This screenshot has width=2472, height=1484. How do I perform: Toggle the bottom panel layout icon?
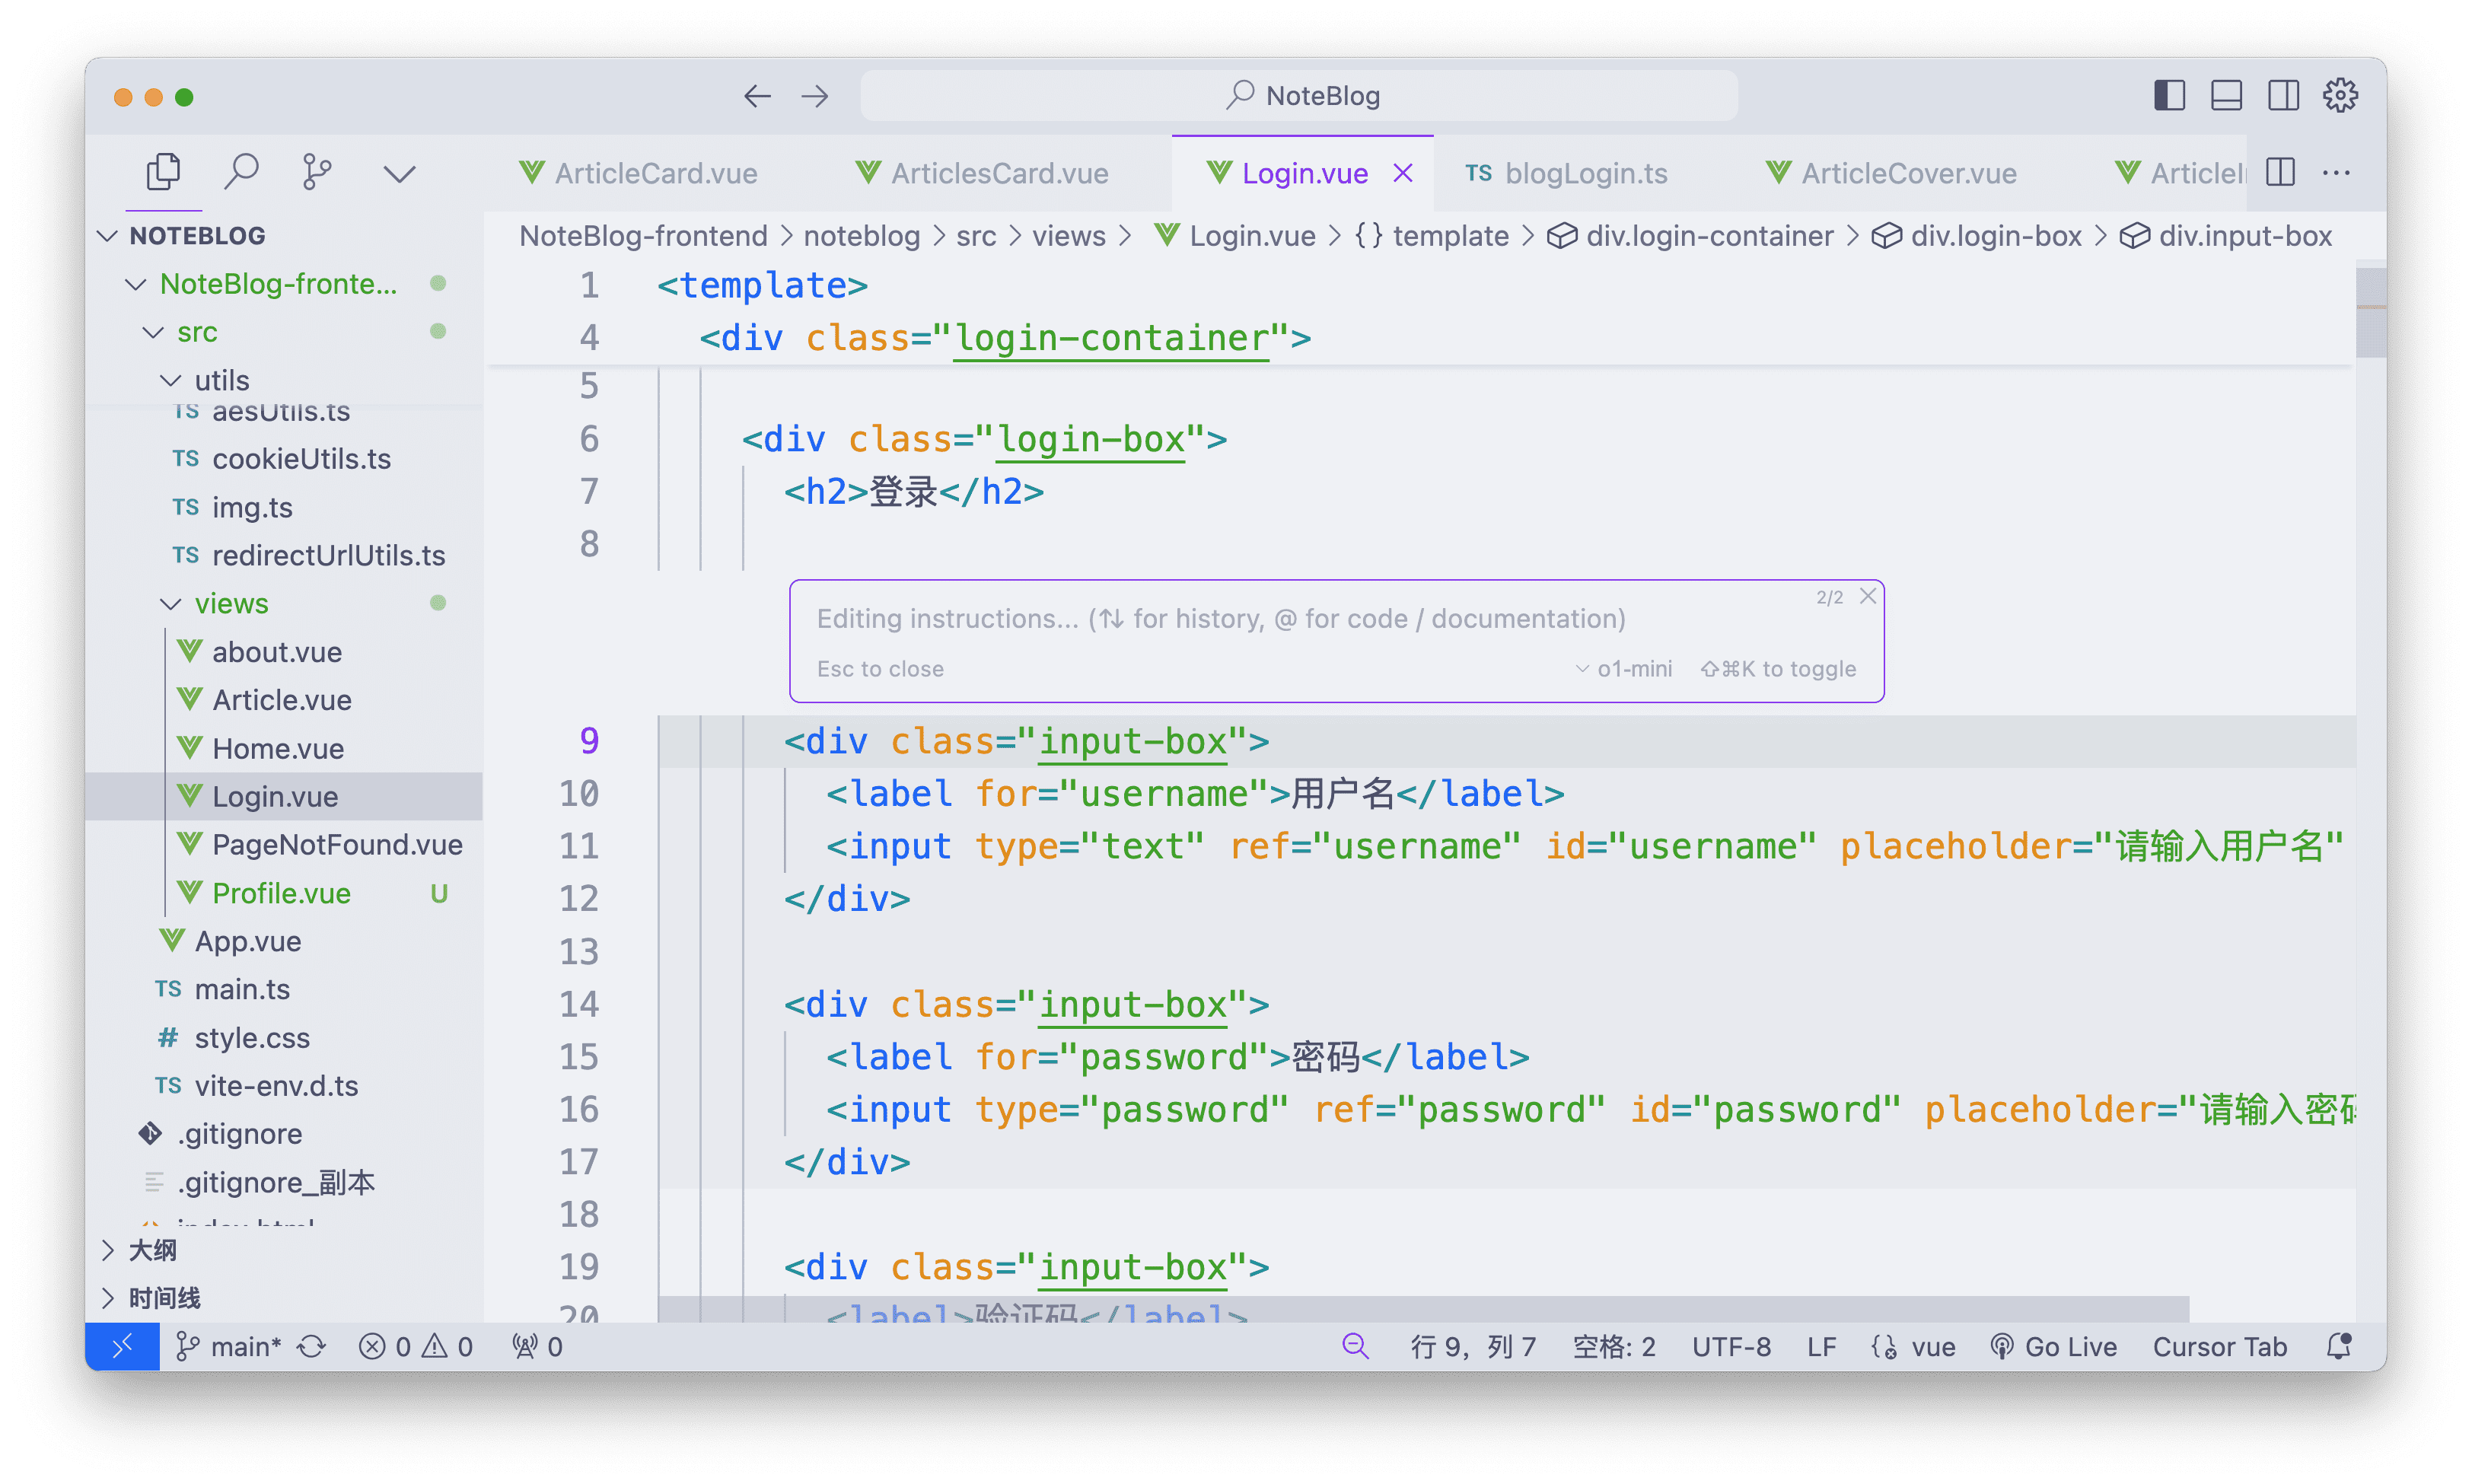2226,96
